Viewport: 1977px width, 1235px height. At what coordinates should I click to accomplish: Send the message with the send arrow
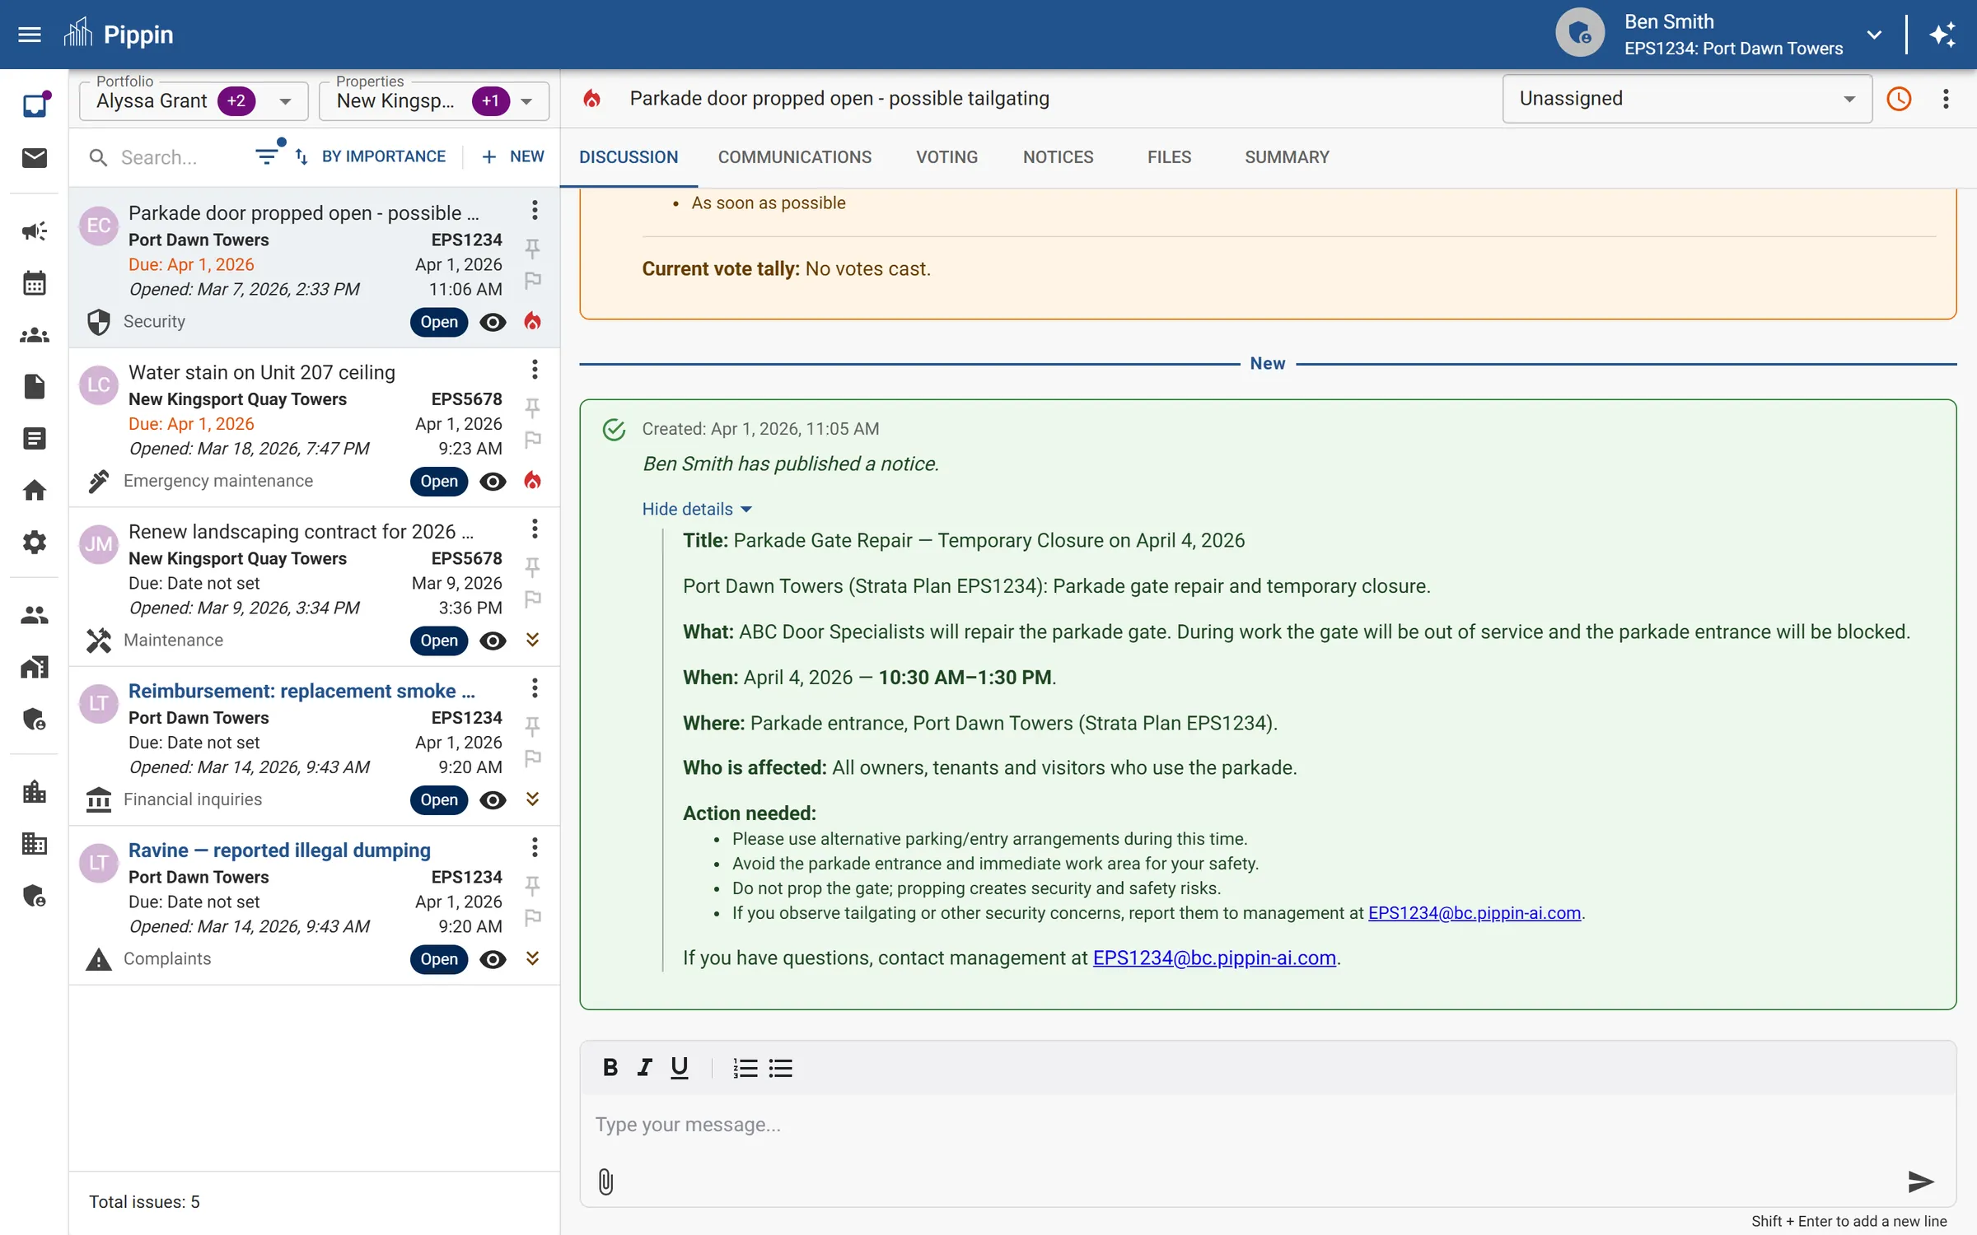pyautogui.click(x=1920, y=1182)
